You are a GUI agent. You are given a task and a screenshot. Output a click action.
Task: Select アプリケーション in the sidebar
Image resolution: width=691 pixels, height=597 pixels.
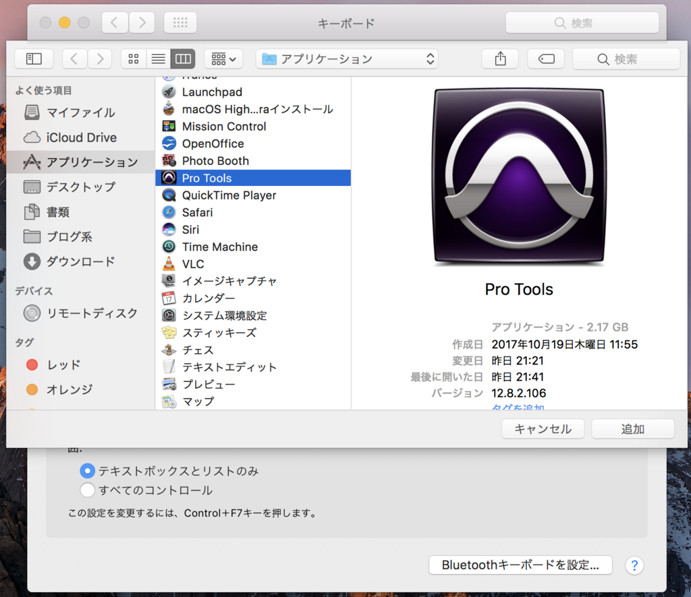(81, 162)
